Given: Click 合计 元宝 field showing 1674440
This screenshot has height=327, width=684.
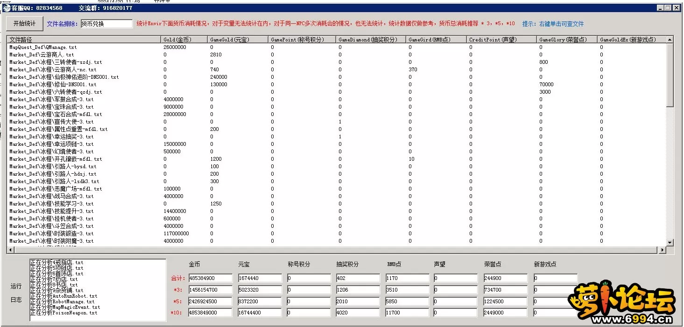Looking at the screenshot, I should coord(260,278).
